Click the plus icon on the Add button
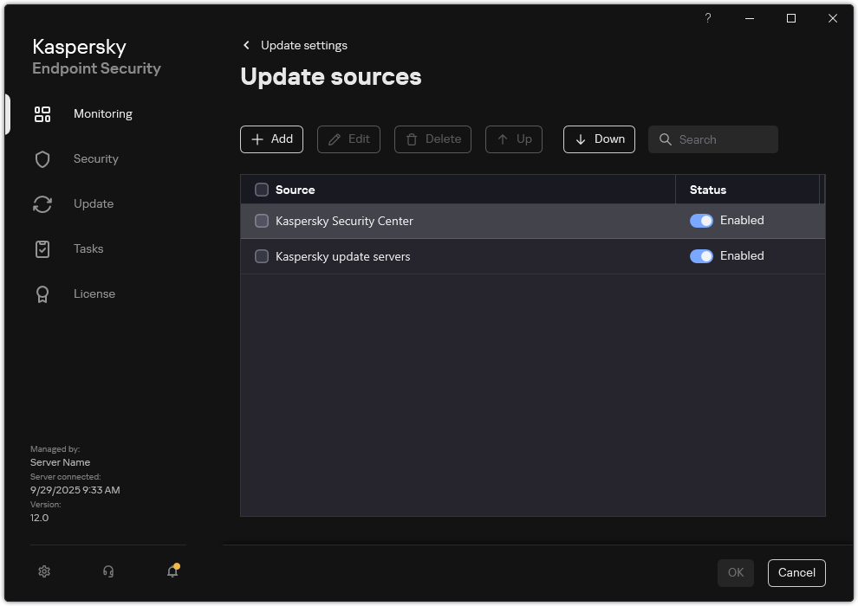This screenshot has height=606, width=858. (x=257, y=139)
